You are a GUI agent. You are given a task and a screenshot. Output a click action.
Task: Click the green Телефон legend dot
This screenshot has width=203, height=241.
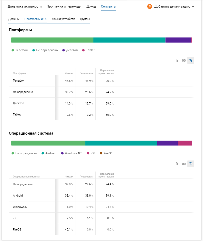click(x=13, y=50)
